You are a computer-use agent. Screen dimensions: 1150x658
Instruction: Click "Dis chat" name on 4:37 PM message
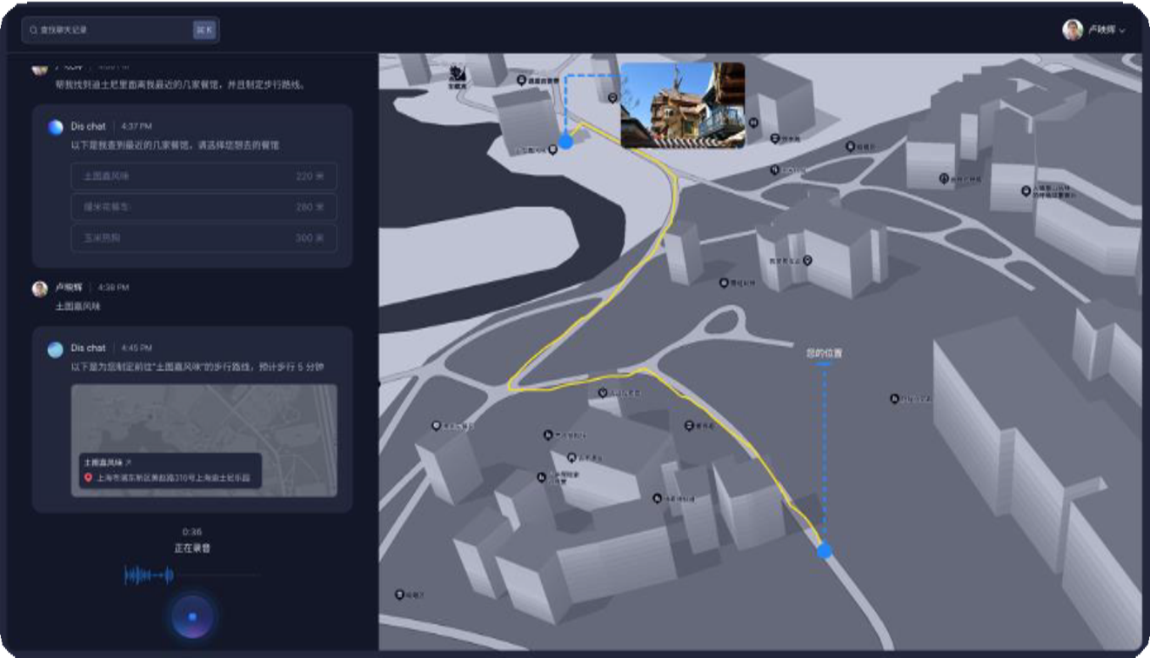pyautogui.click(x=89, y=127)
